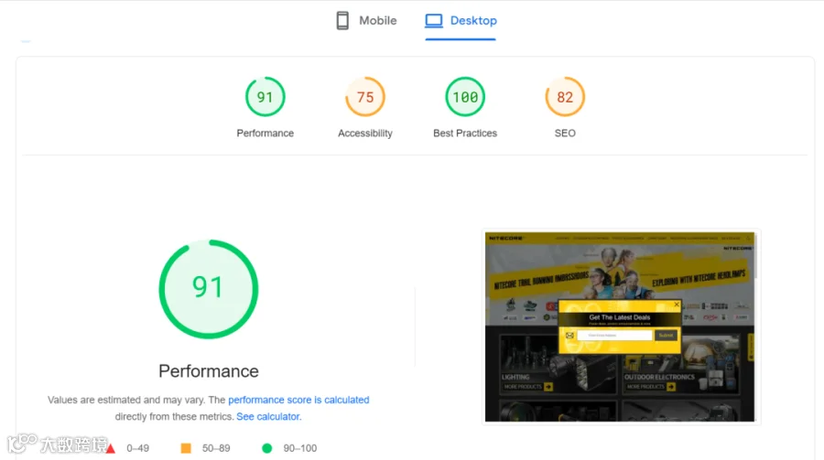Click the Best Practices category label
824x460 pixels.
(465, 134)
